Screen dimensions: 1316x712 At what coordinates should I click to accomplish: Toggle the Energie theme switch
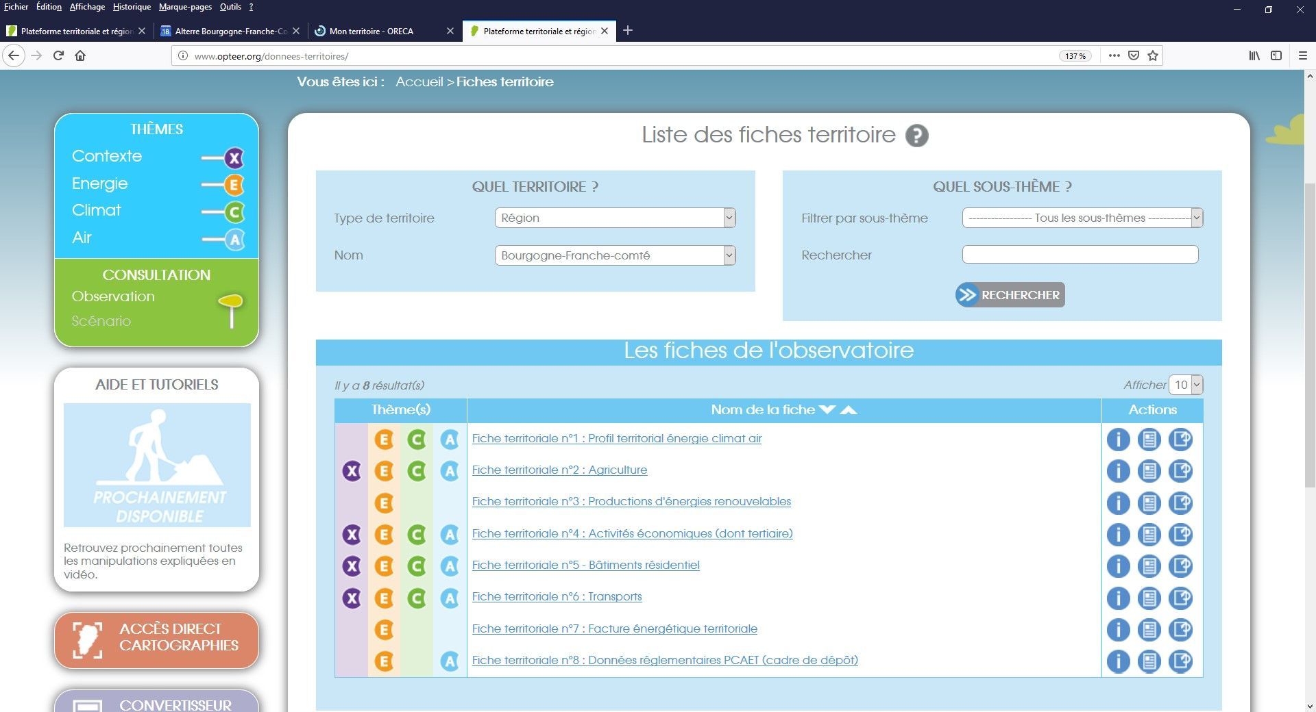pos(223,185)
